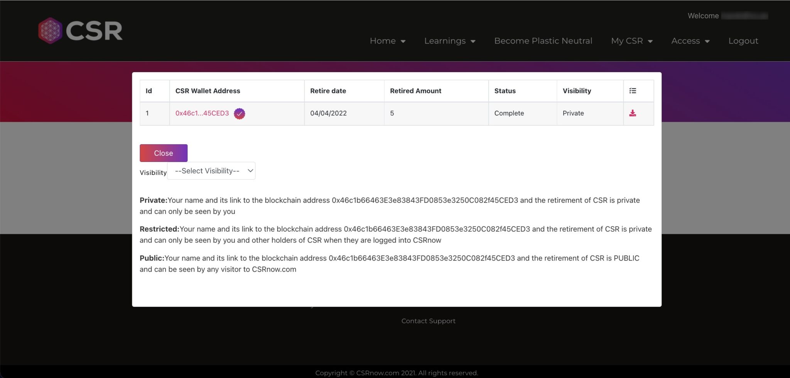Viewport: 790px width, 378px height.
Task: Click the My CSR dropdown arrow icon
Action: pos(650,41)
